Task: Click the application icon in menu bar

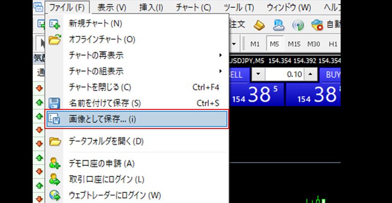Action: click(38, 7)
